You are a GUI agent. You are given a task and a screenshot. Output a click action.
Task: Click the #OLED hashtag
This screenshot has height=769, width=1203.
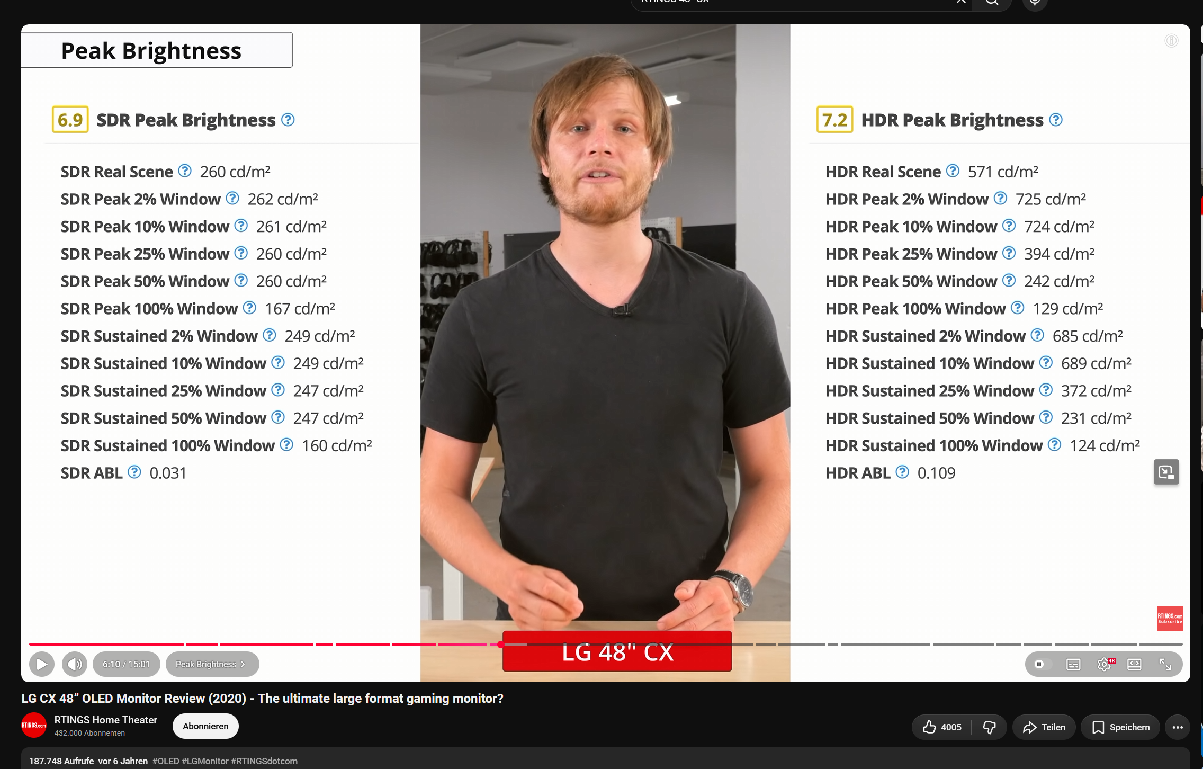pyautogui.click(x=166, y=761)
